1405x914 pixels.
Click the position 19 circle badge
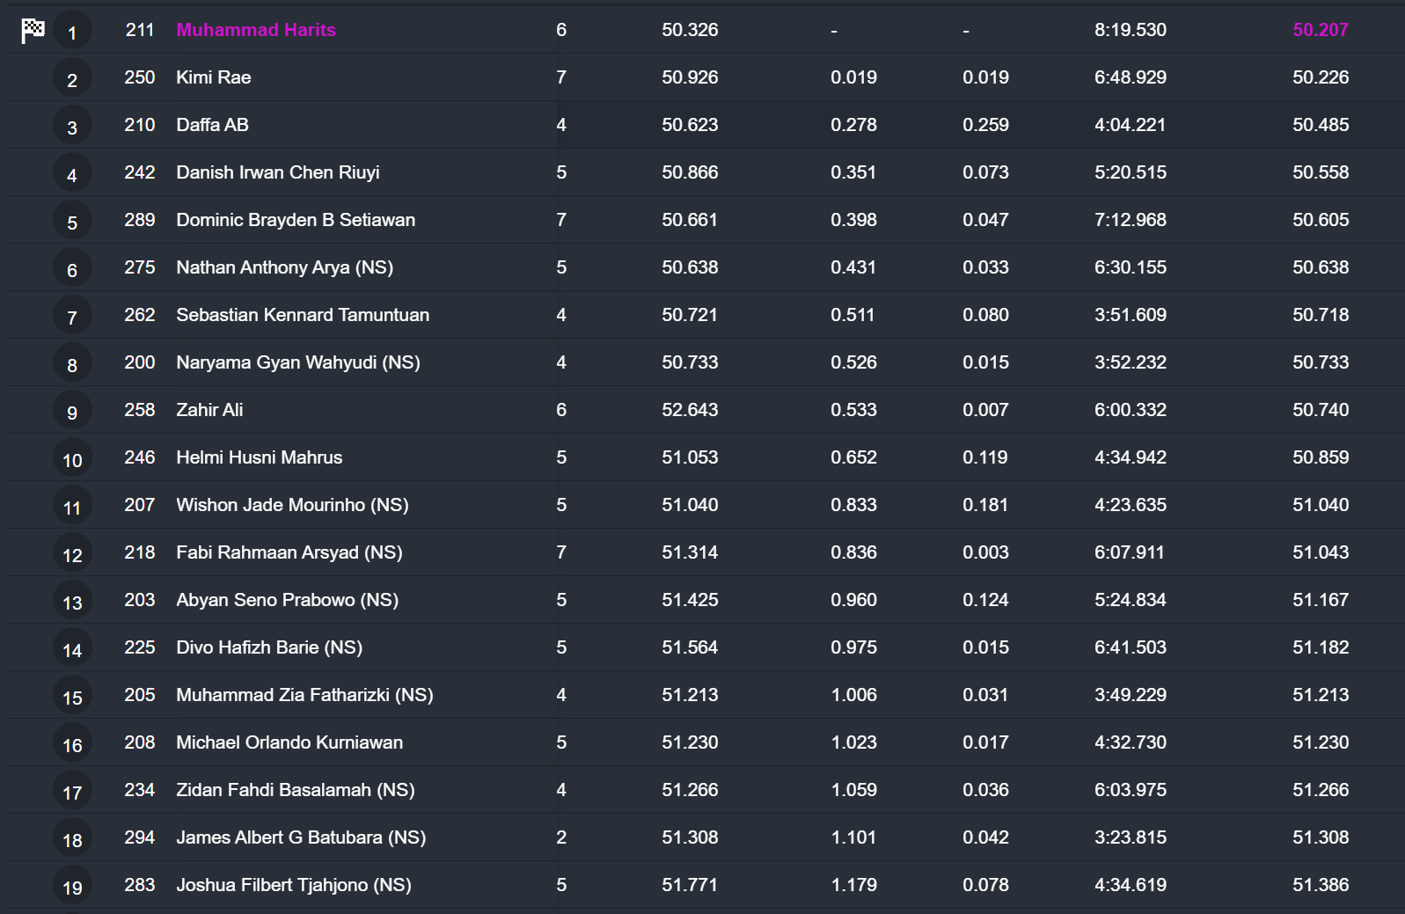pyautogui.click(x=72, y=888)
